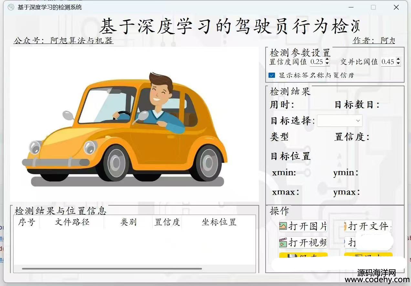Maximize the detection system window
411x286 pixels.
pyautogui.click(x=373, y=7)
